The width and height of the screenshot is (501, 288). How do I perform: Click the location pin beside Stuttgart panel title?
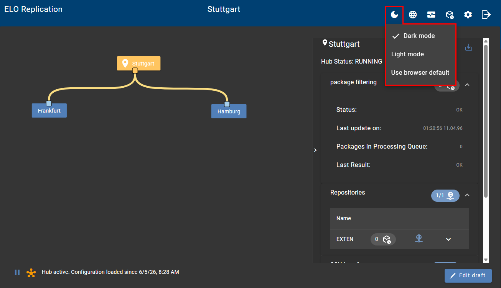(x=325, y=43)
